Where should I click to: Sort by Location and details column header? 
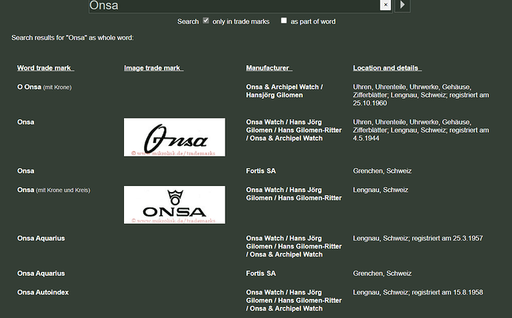click(387, 68)
